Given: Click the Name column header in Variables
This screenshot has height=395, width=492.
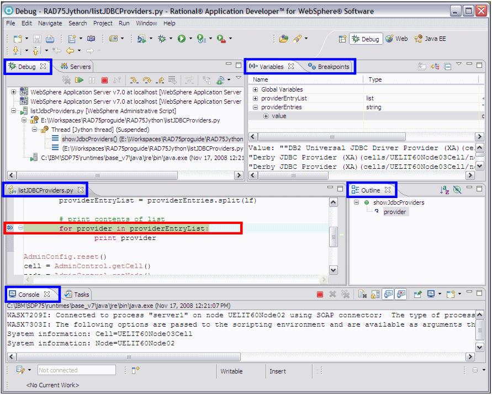Looking at the screenshot, I should pyautogui.click(x=306, y=79).
